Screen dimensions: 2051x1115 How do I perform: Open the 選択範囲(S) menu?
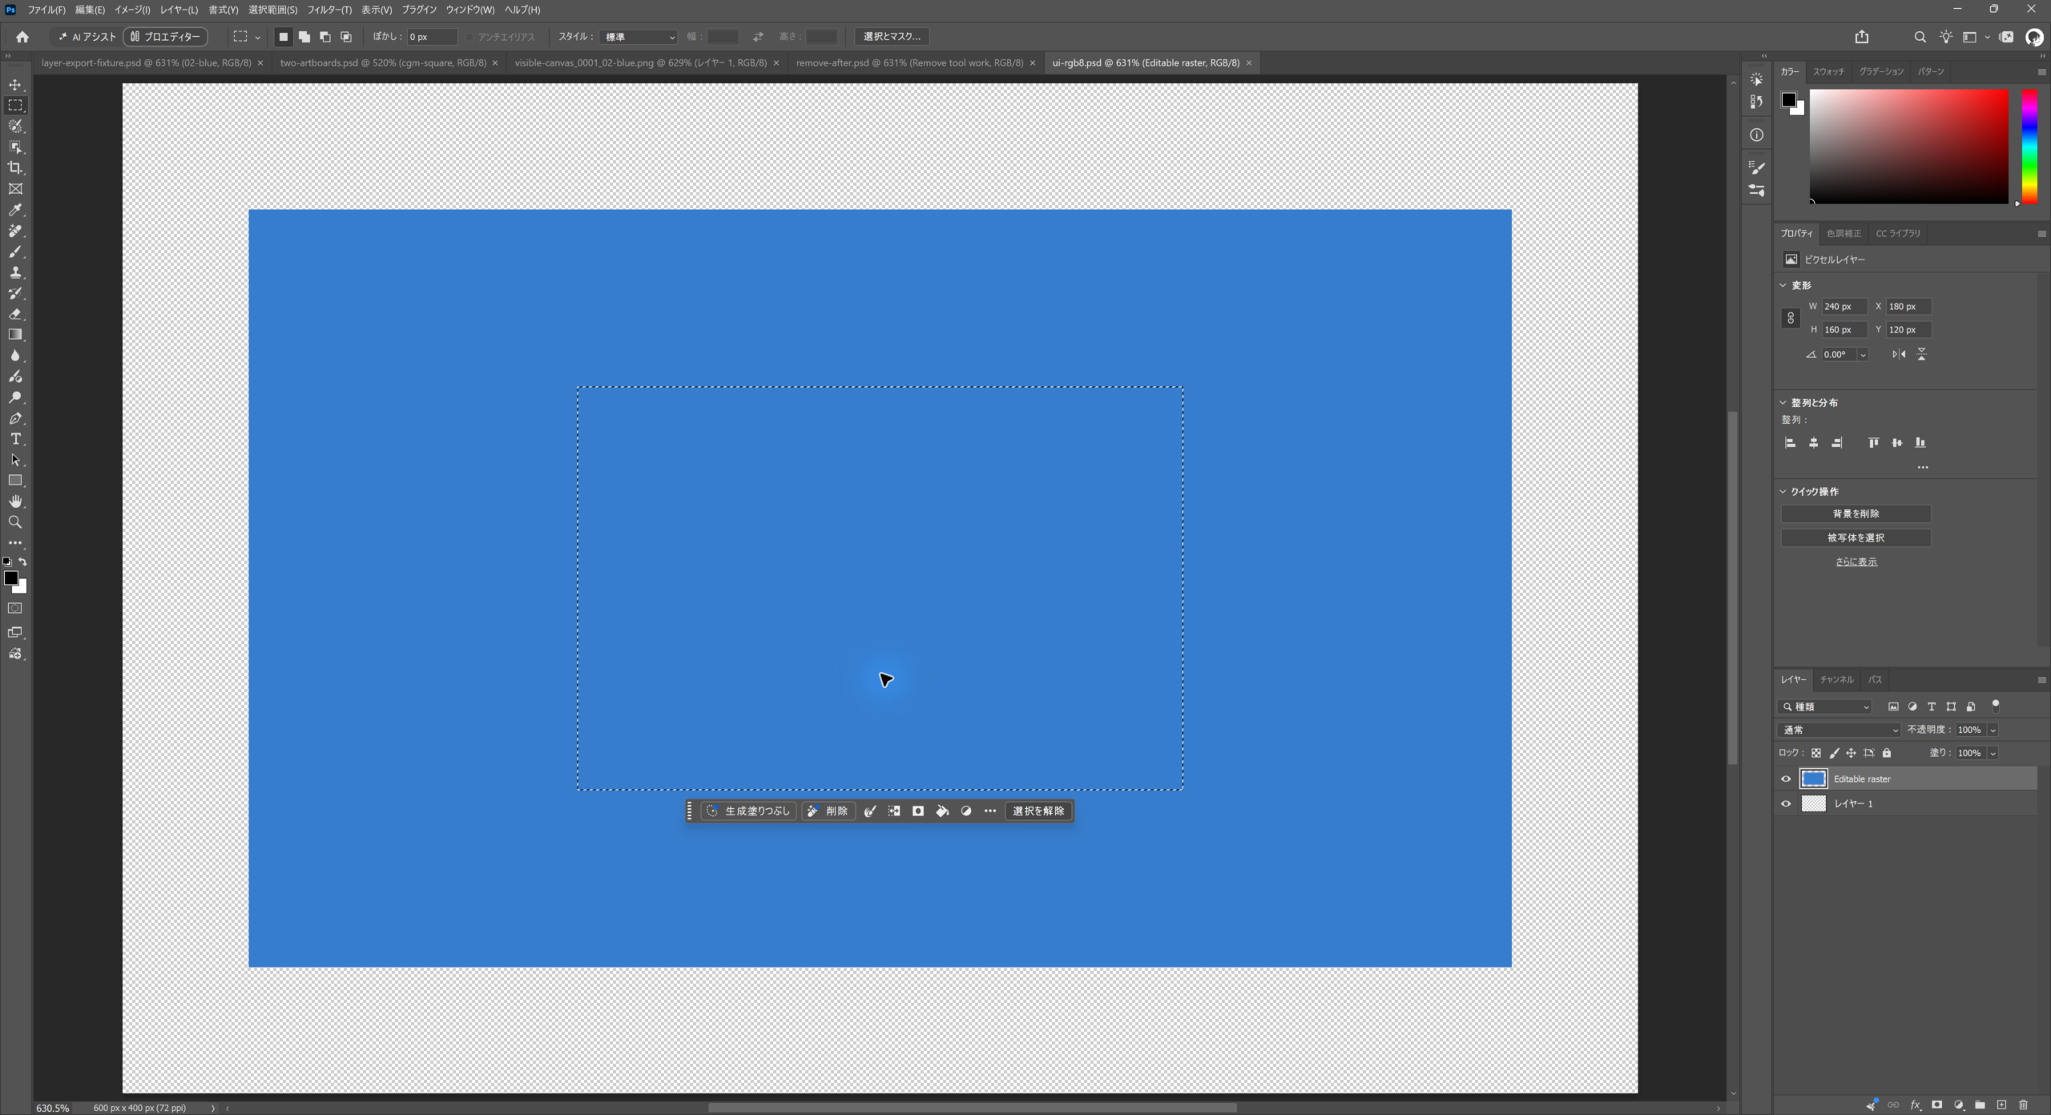click(x=272, y=10)
